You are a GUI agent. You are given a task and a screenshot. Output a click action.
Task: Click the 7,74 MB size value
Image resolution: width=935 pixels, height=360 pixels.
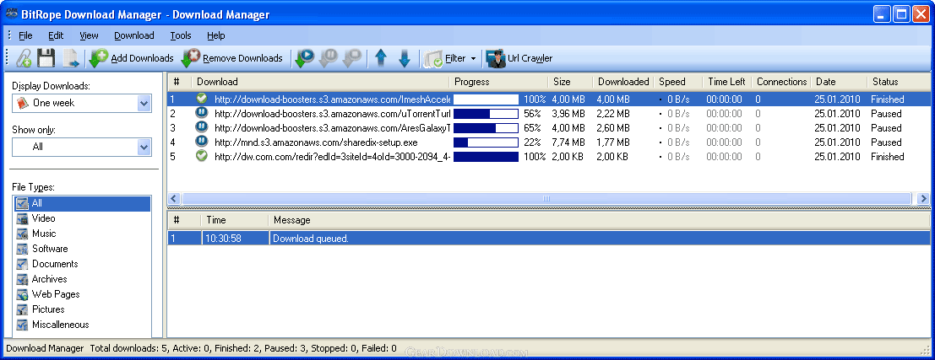pyautogui.click(x=569, y=142)
